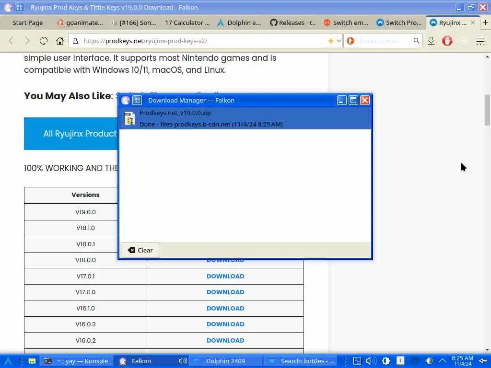Click the scrollbar down arrow
Viewport: 491px width, 368px height.
tap(487, 350)
